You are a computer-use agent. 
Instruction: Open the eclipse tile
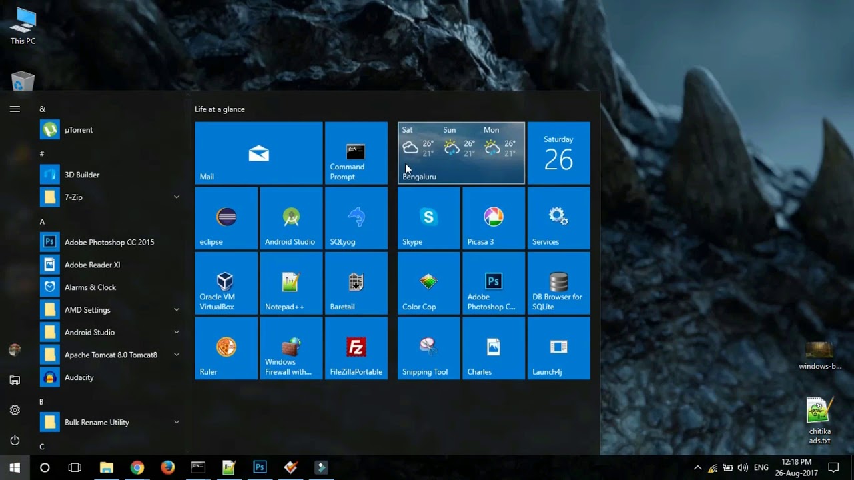tap(226, 218)
